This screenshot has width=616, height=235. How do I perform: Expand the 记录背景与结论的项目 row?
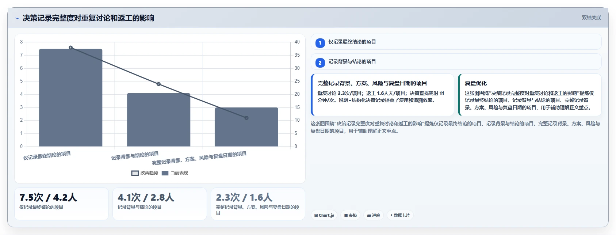click(456, 61)
